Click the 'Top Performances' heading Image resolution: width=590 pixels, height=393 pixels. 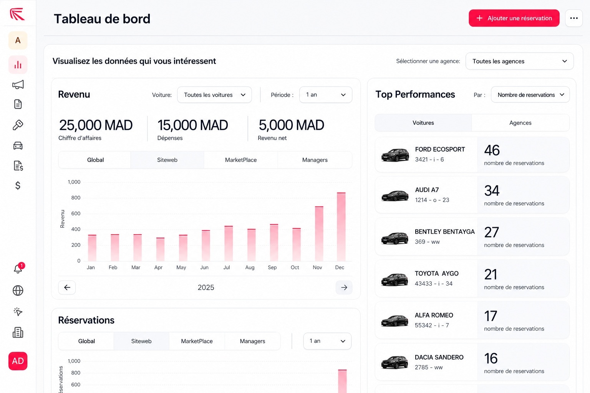point(415,94)
